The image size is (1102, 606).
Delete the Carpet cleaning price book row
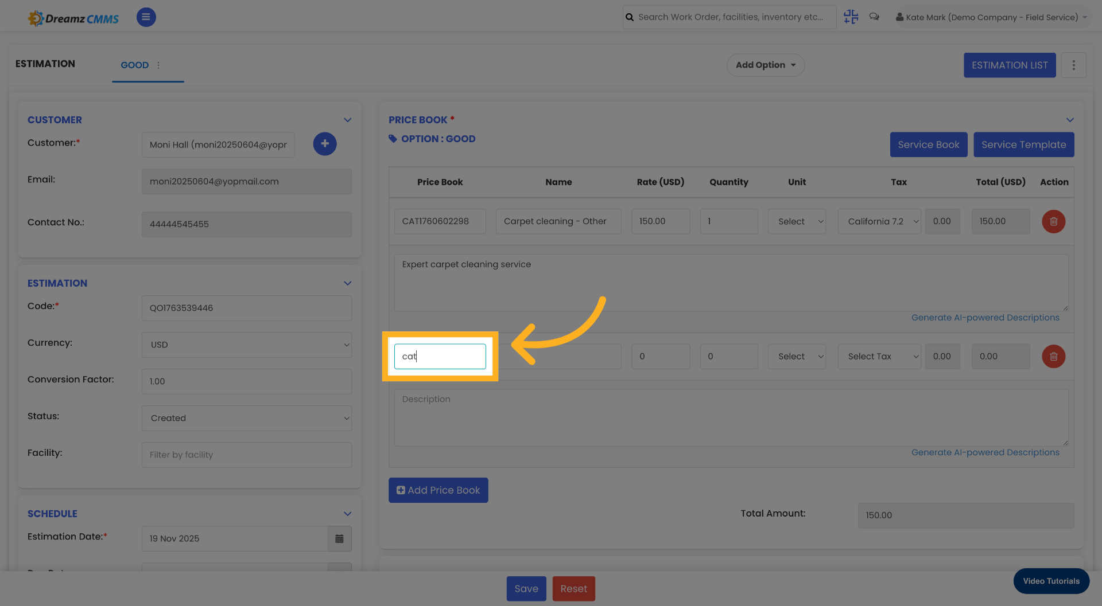pyautogui.click(x=1053, y=221)
